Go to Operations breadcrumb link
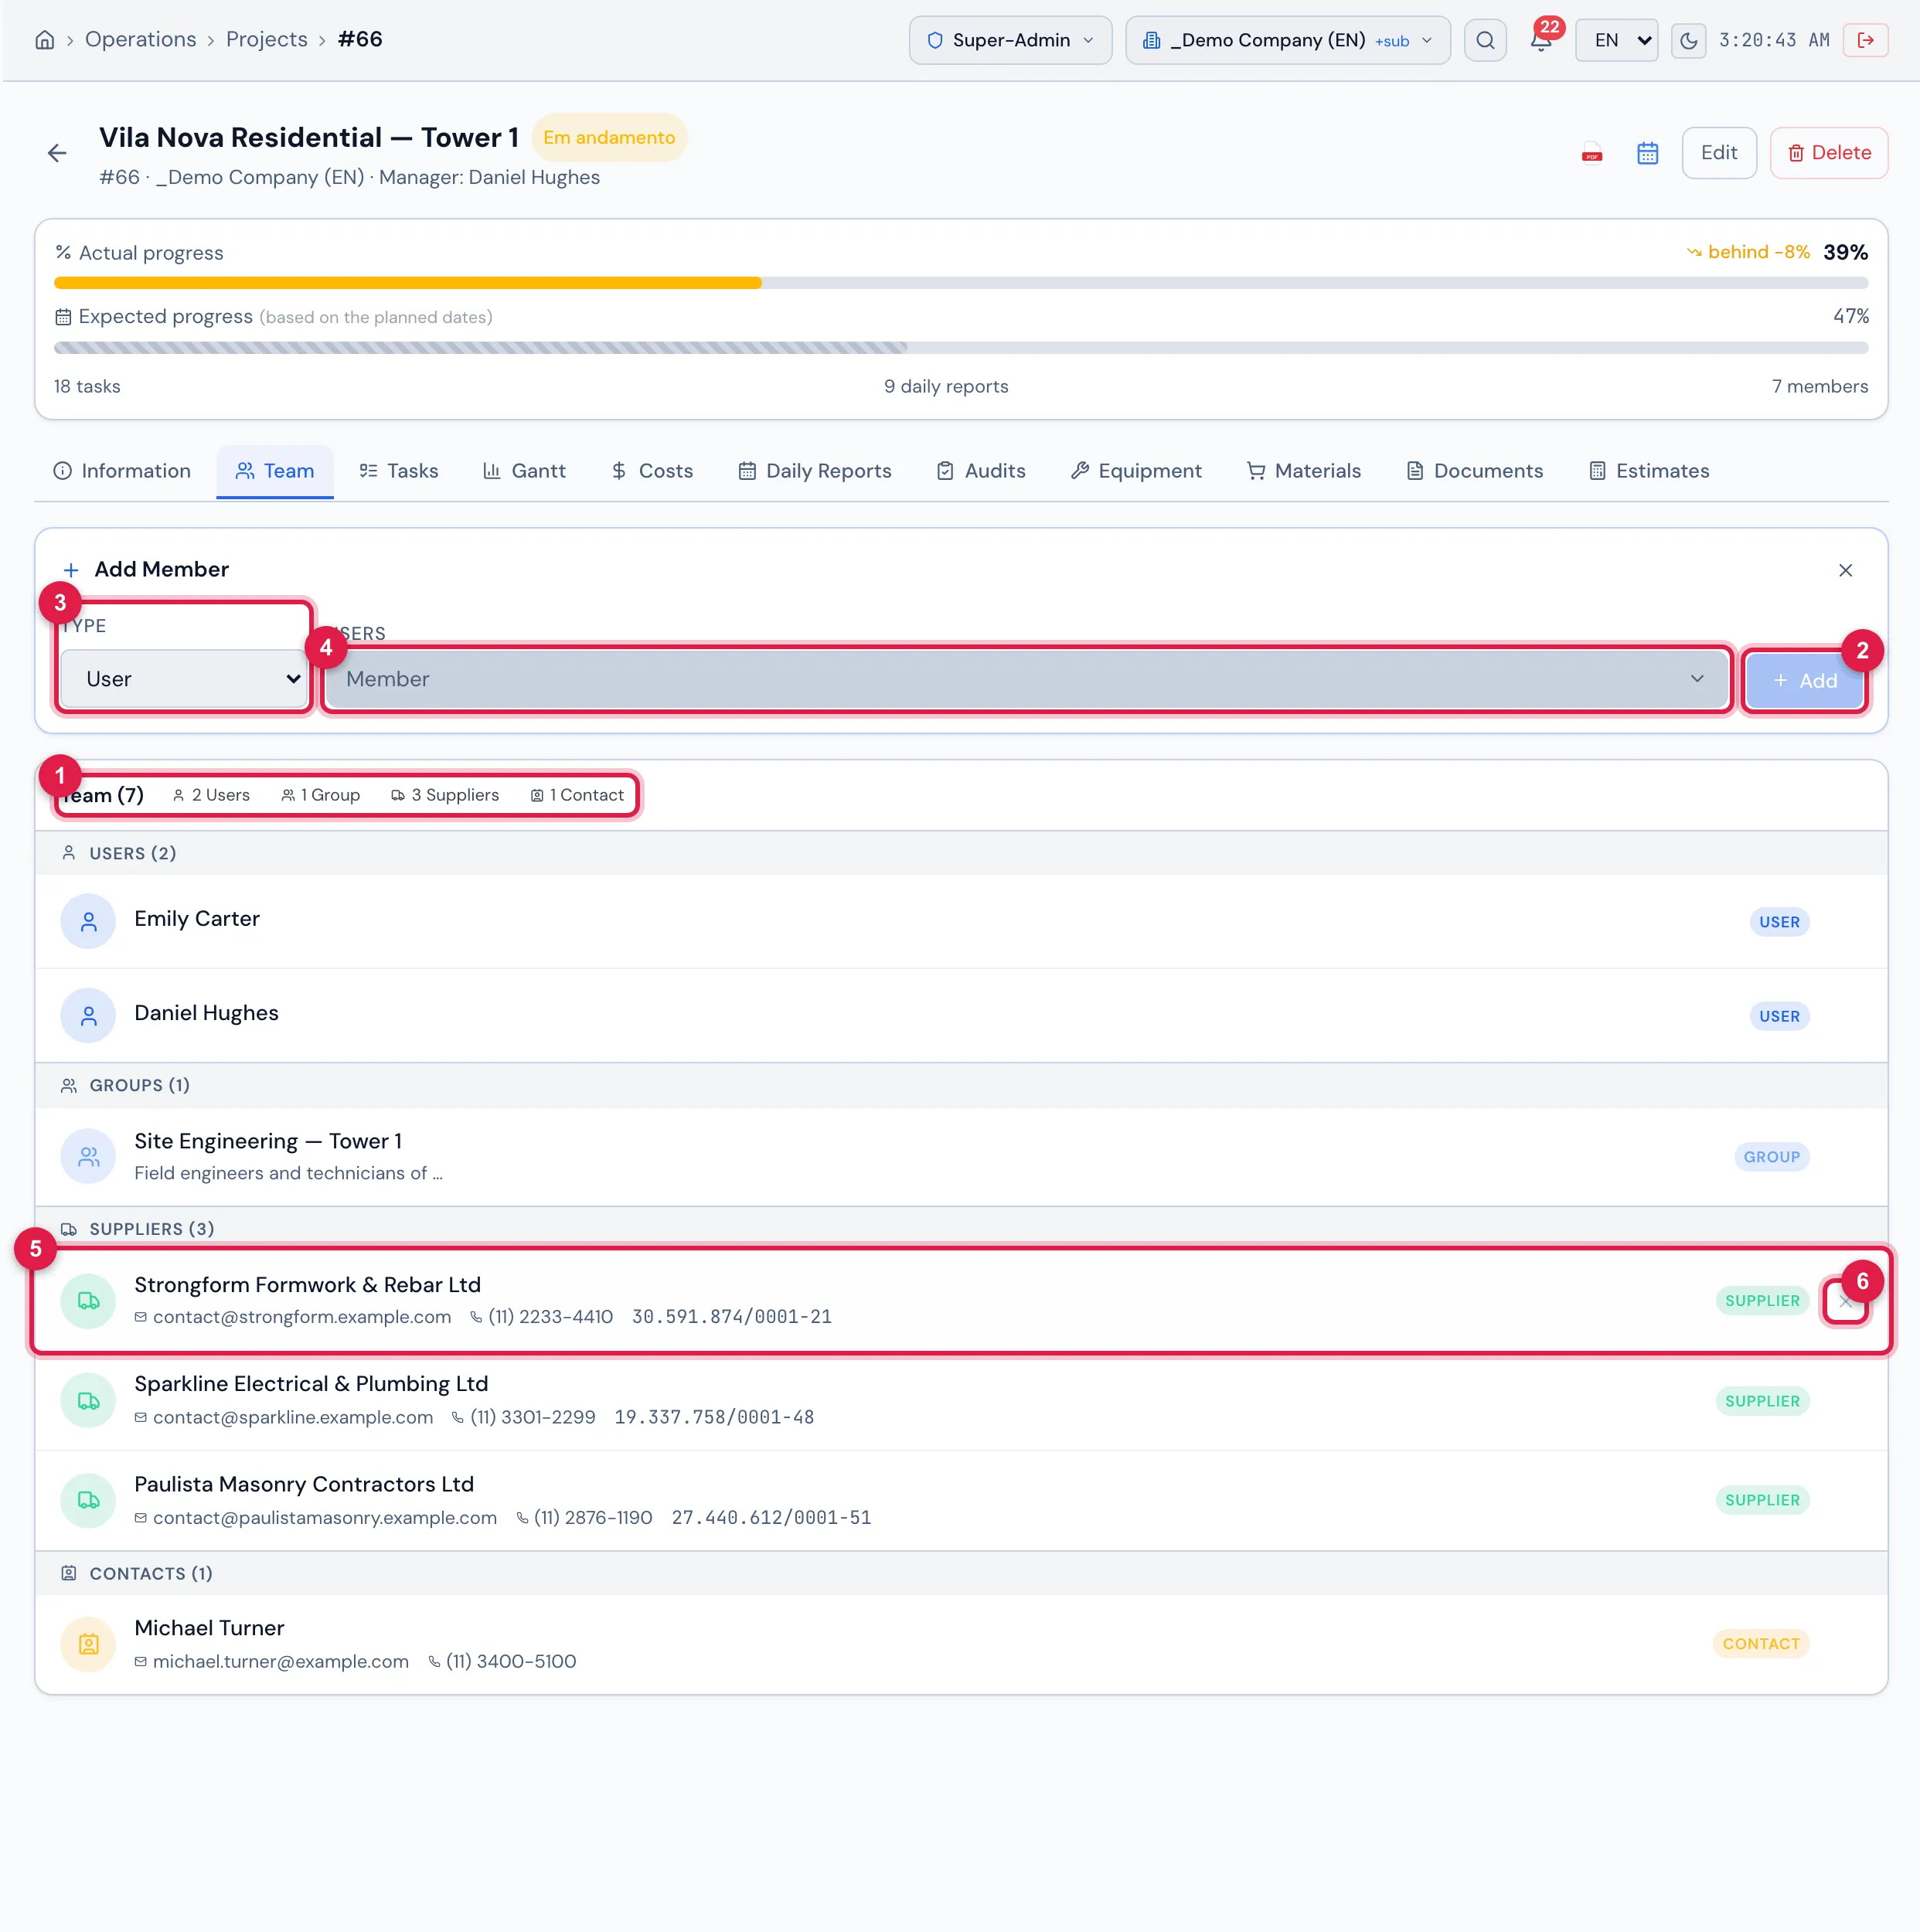This screenshot has height=1932, width=1920. 141,40
